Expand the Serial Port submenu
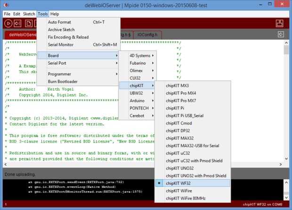Viewport: 292px width, 210px height. point(78,63)
